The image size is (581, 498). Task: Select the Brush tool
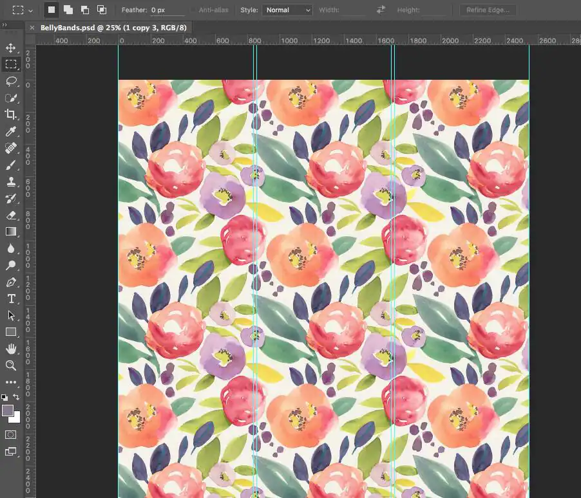coord(11,165)
